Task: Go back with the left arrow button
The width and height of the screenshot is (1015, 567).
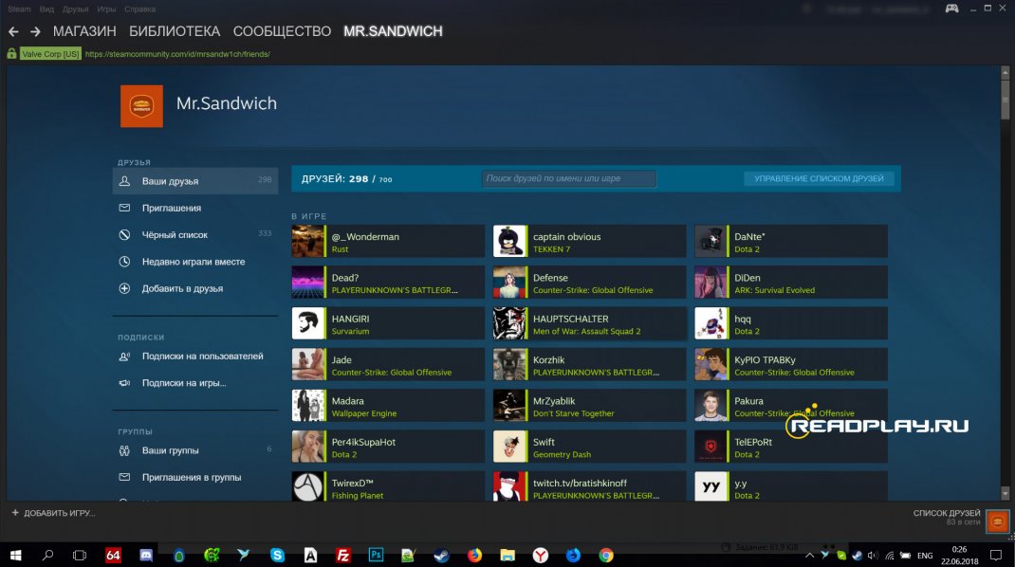Action: [x=13, y=31]
